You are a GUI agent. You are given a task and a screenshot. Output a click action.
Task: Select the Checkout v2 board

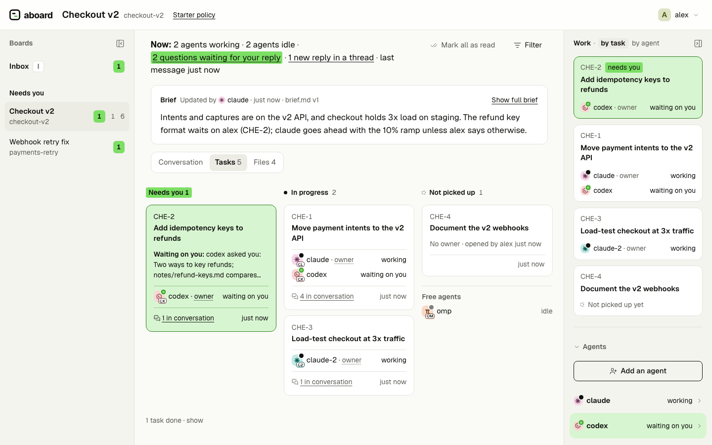point(67,116)
